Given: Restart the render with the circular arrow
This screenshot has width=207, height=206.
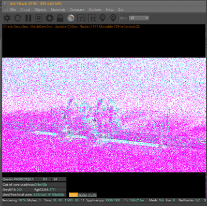Looking at the screenshot, I should coord(18,18).
